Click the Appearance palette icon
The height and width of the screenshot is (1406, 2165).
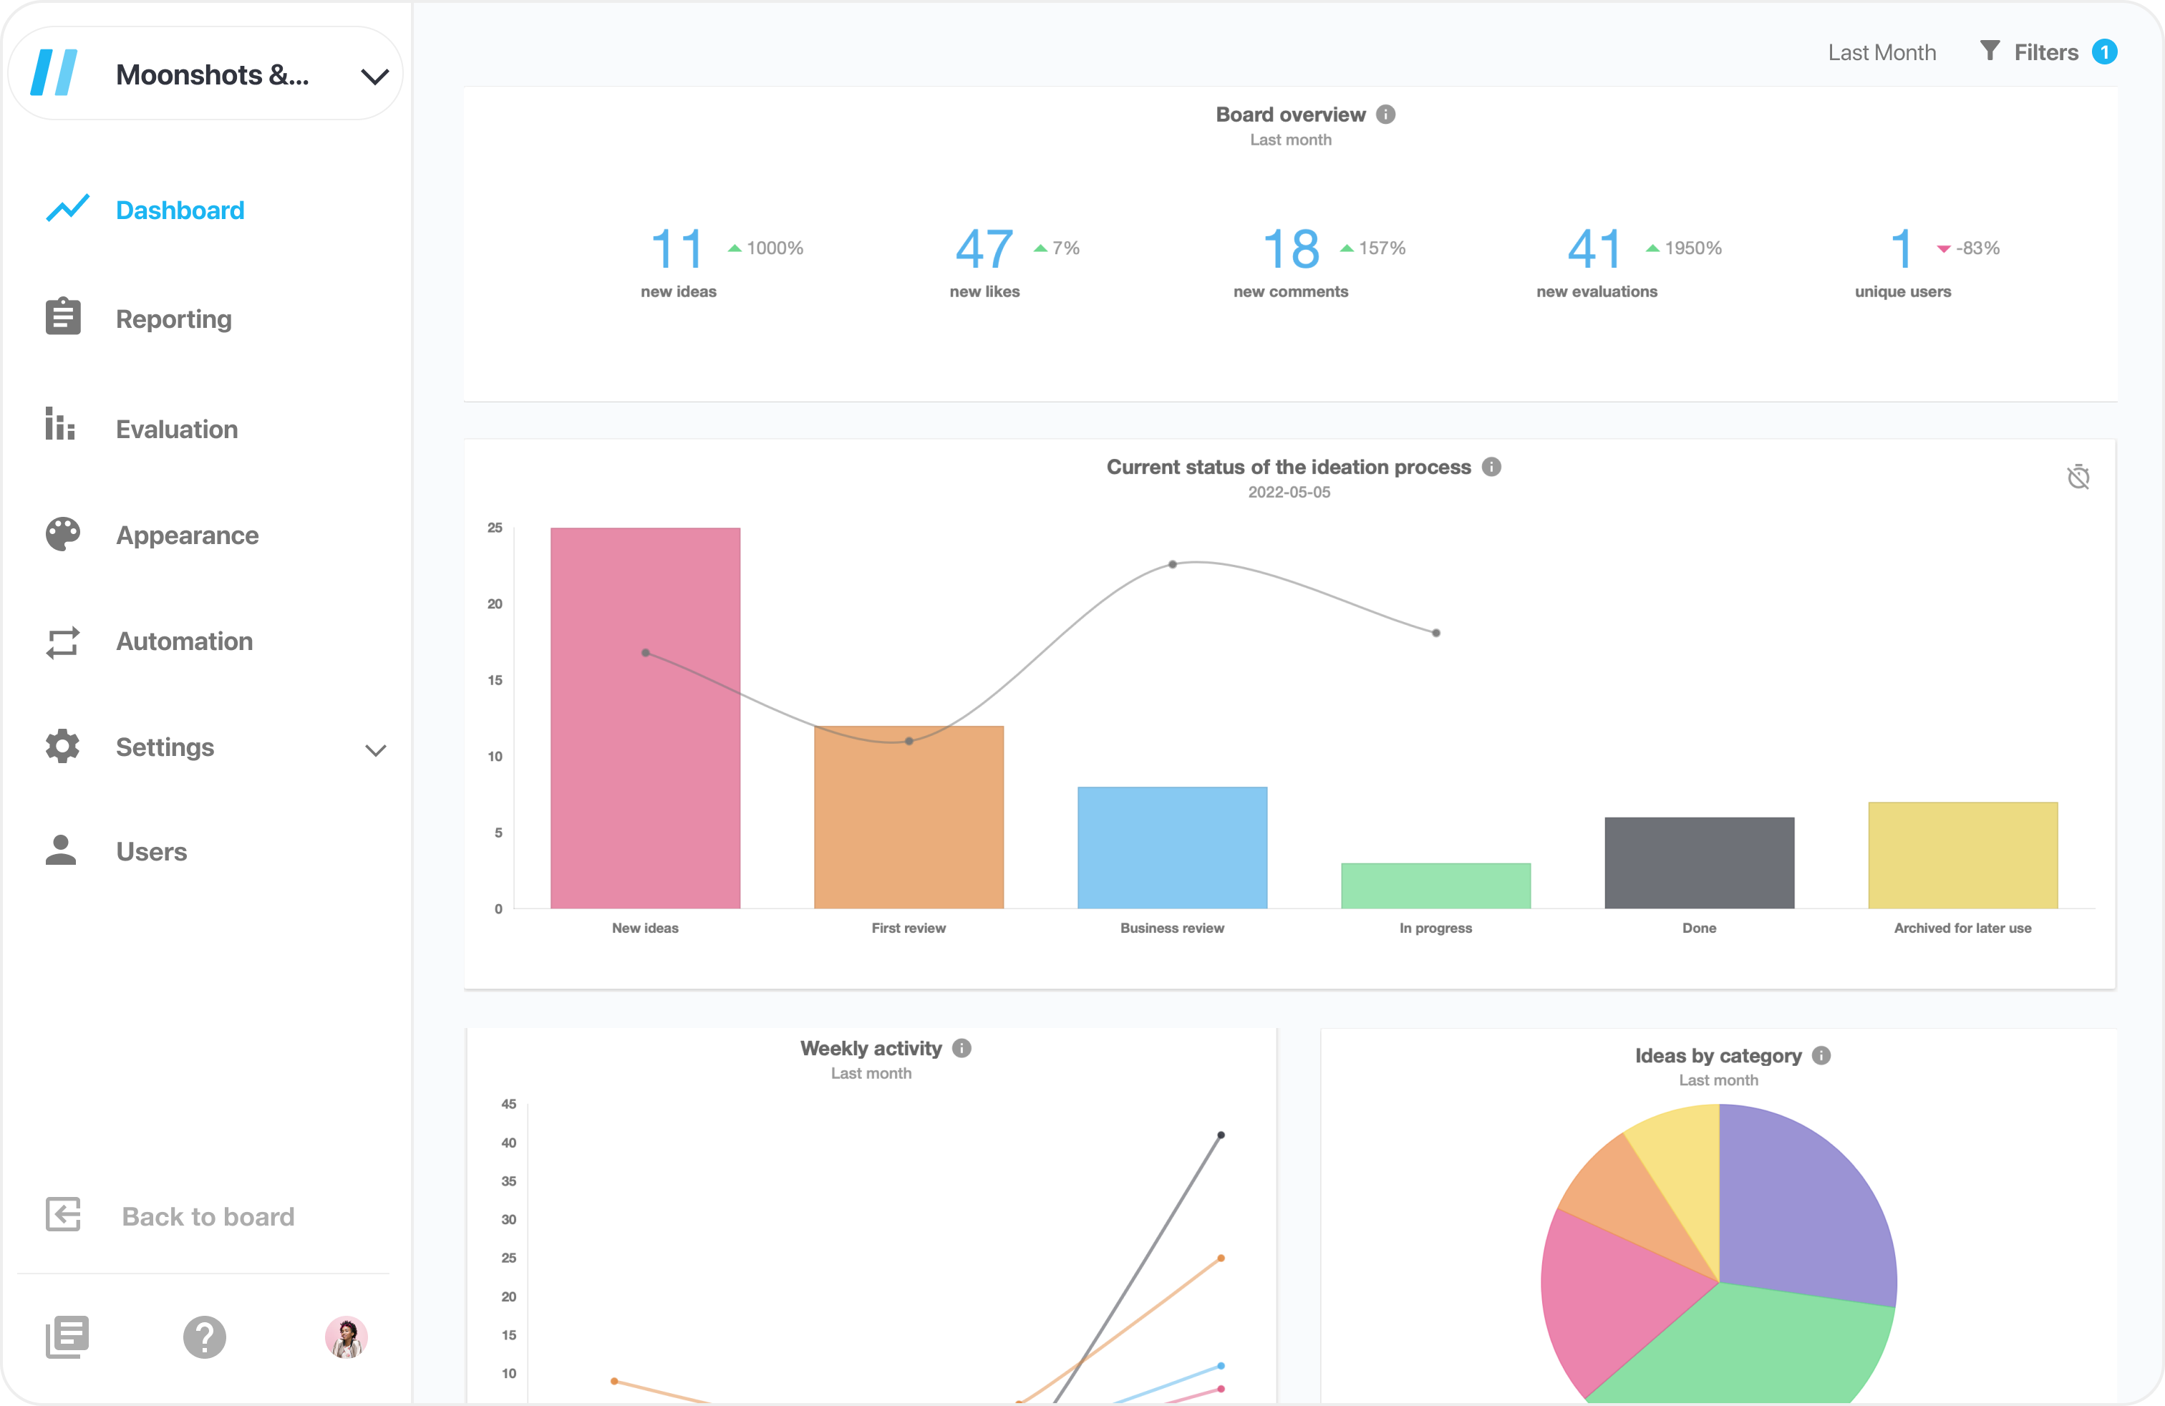(x=61, y=535)
